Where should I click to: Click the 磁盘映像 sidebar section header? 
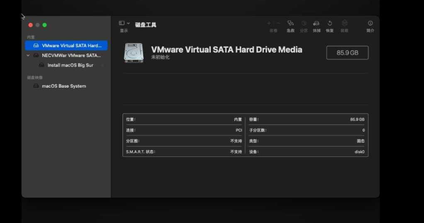pos(35,78)
